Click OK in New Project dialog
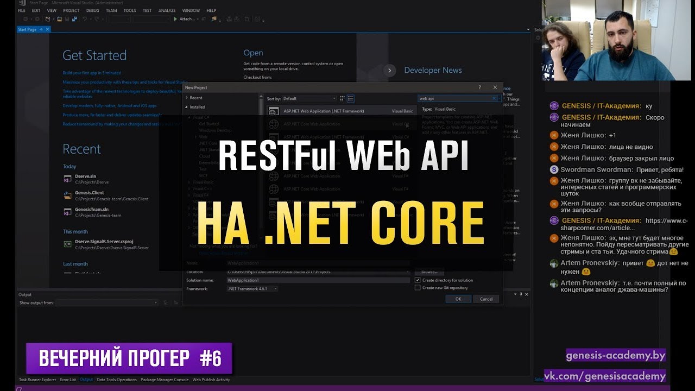The height and width of the screenshot is (391, 695). (458, 299)
